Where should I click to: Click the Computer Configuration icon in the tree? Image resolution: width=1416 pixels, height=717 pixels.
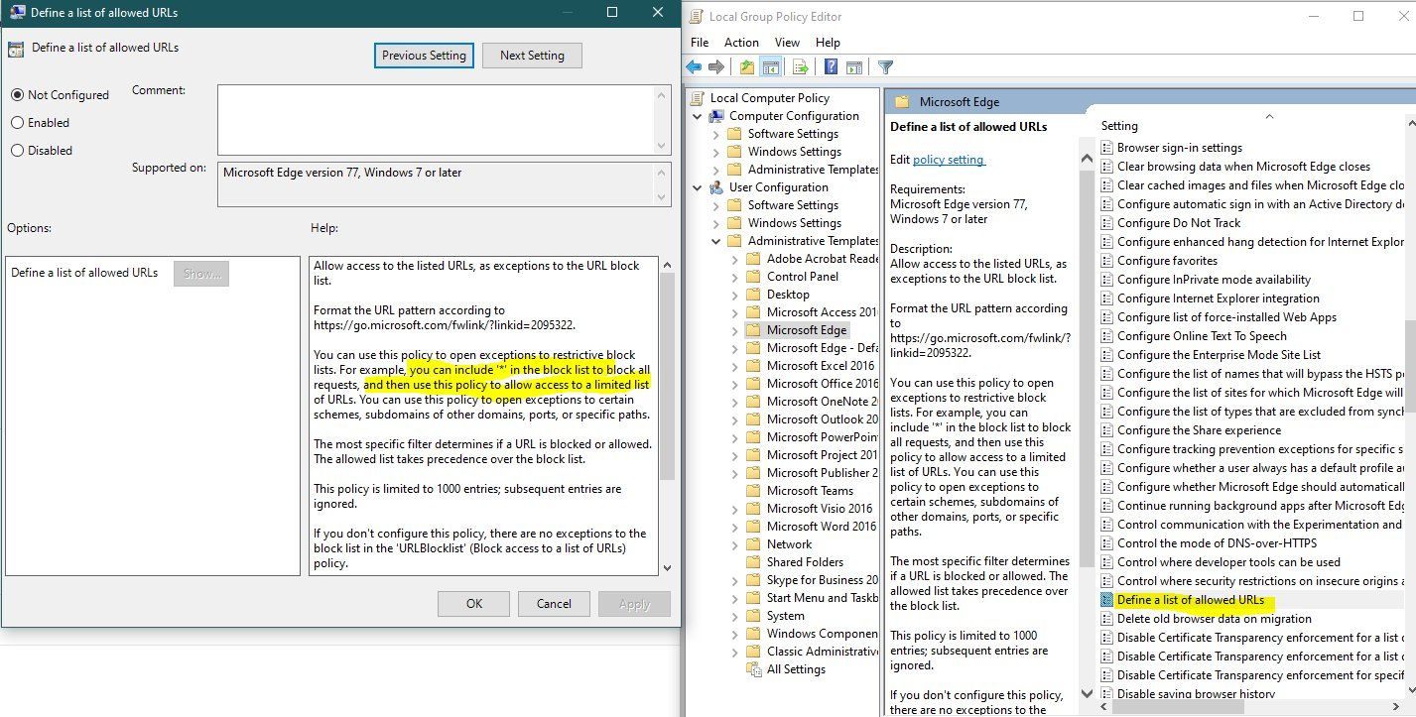(716, 116)
